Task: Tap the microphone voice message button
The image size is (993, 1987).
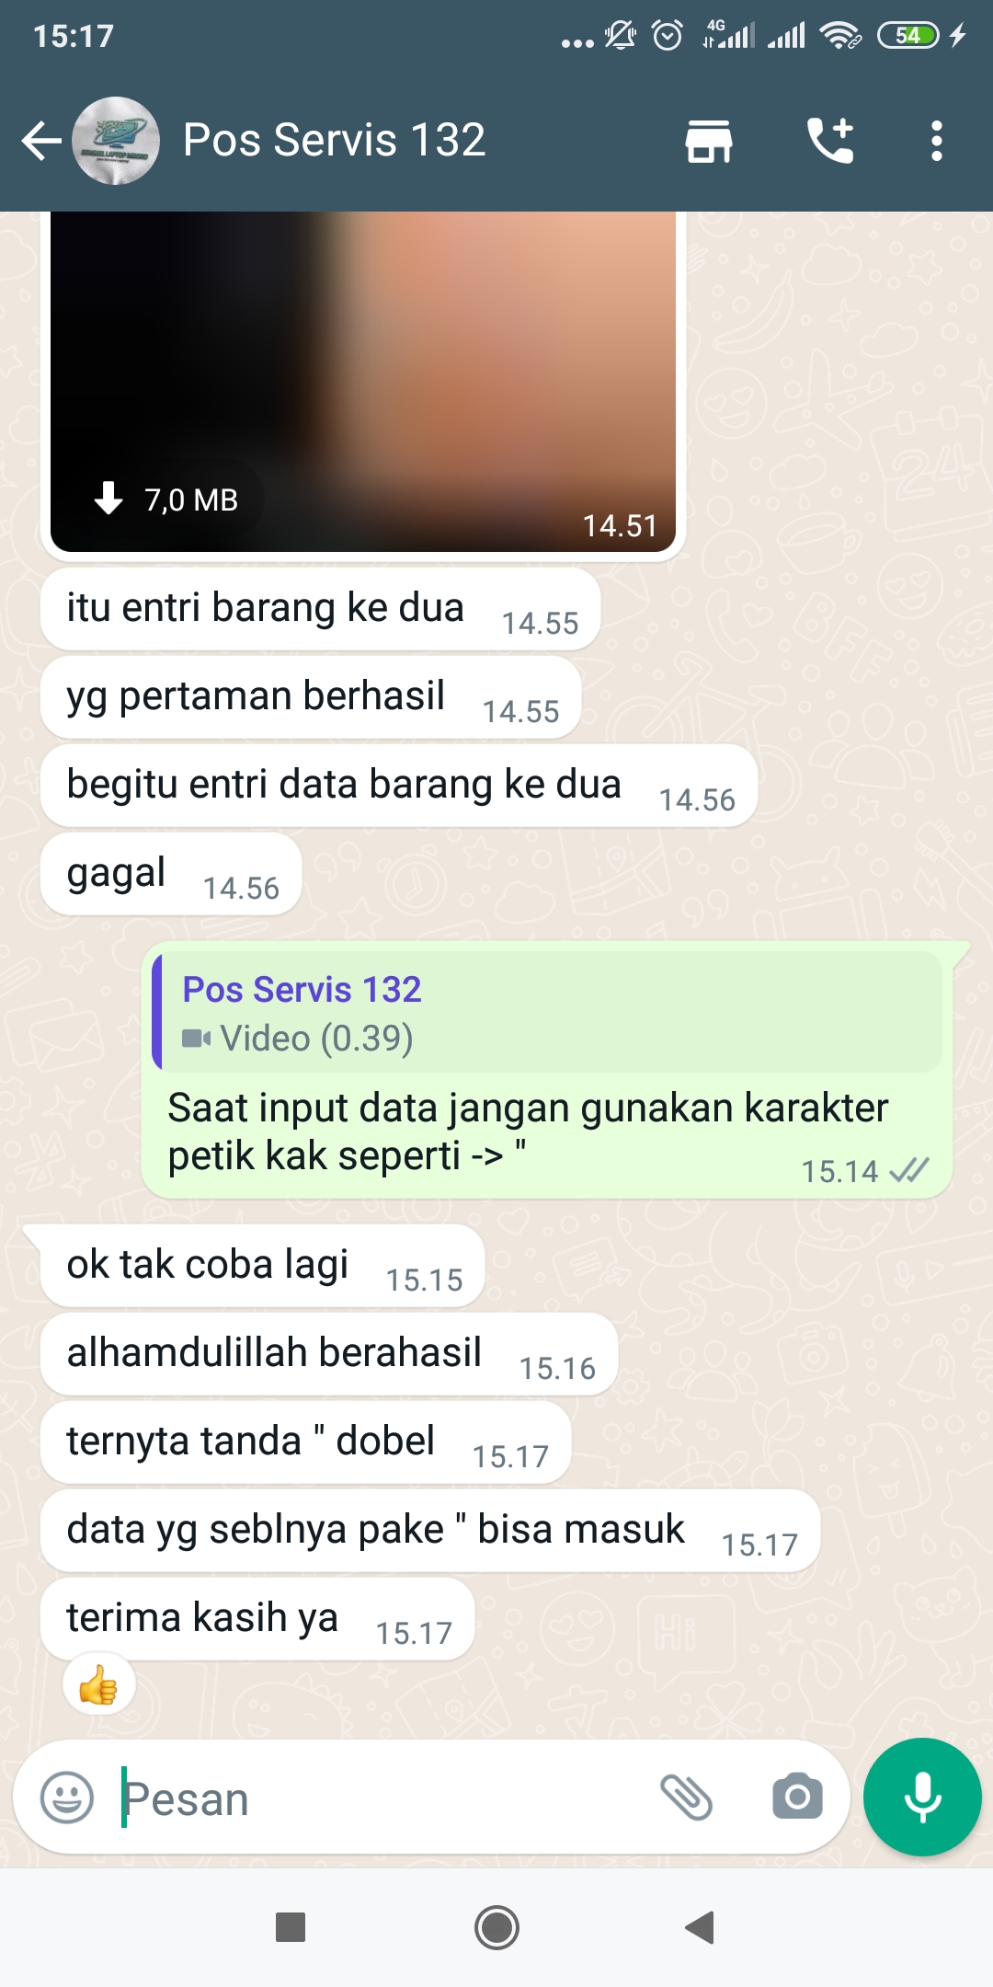Action: click(x=922, y=1797)
